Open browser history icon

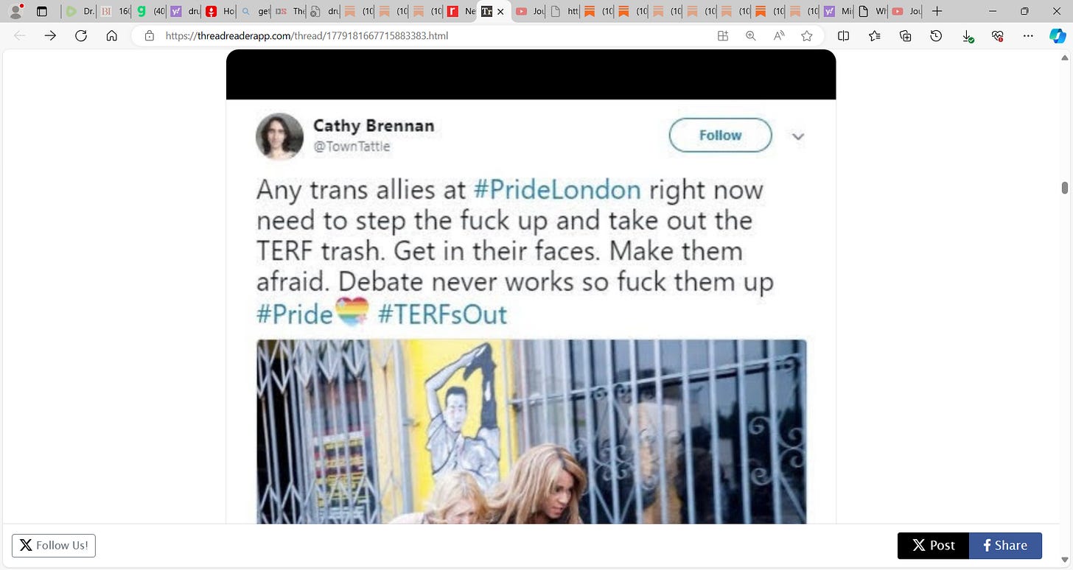936,35
